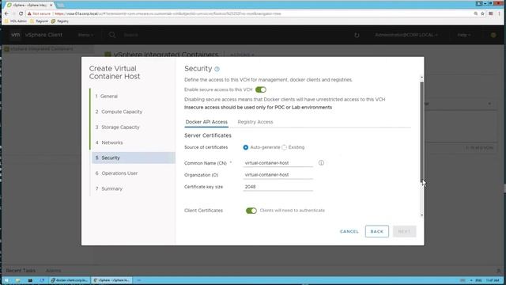The image size is (506, 285).
Task: Open Chrome three-dot menu
Action: click(499, 13)
